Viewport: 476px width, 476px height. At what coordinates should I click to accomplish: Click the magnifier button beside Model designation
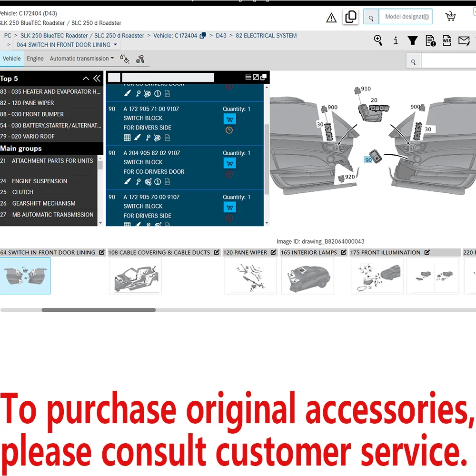coord(371,17)
